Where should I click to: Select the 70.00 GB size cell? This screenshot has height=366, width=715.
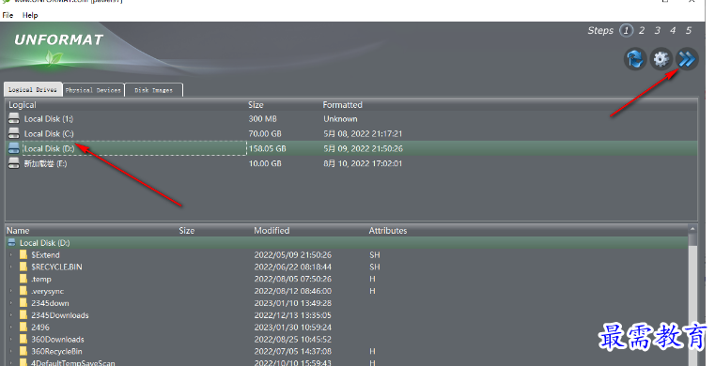point(265,134)
